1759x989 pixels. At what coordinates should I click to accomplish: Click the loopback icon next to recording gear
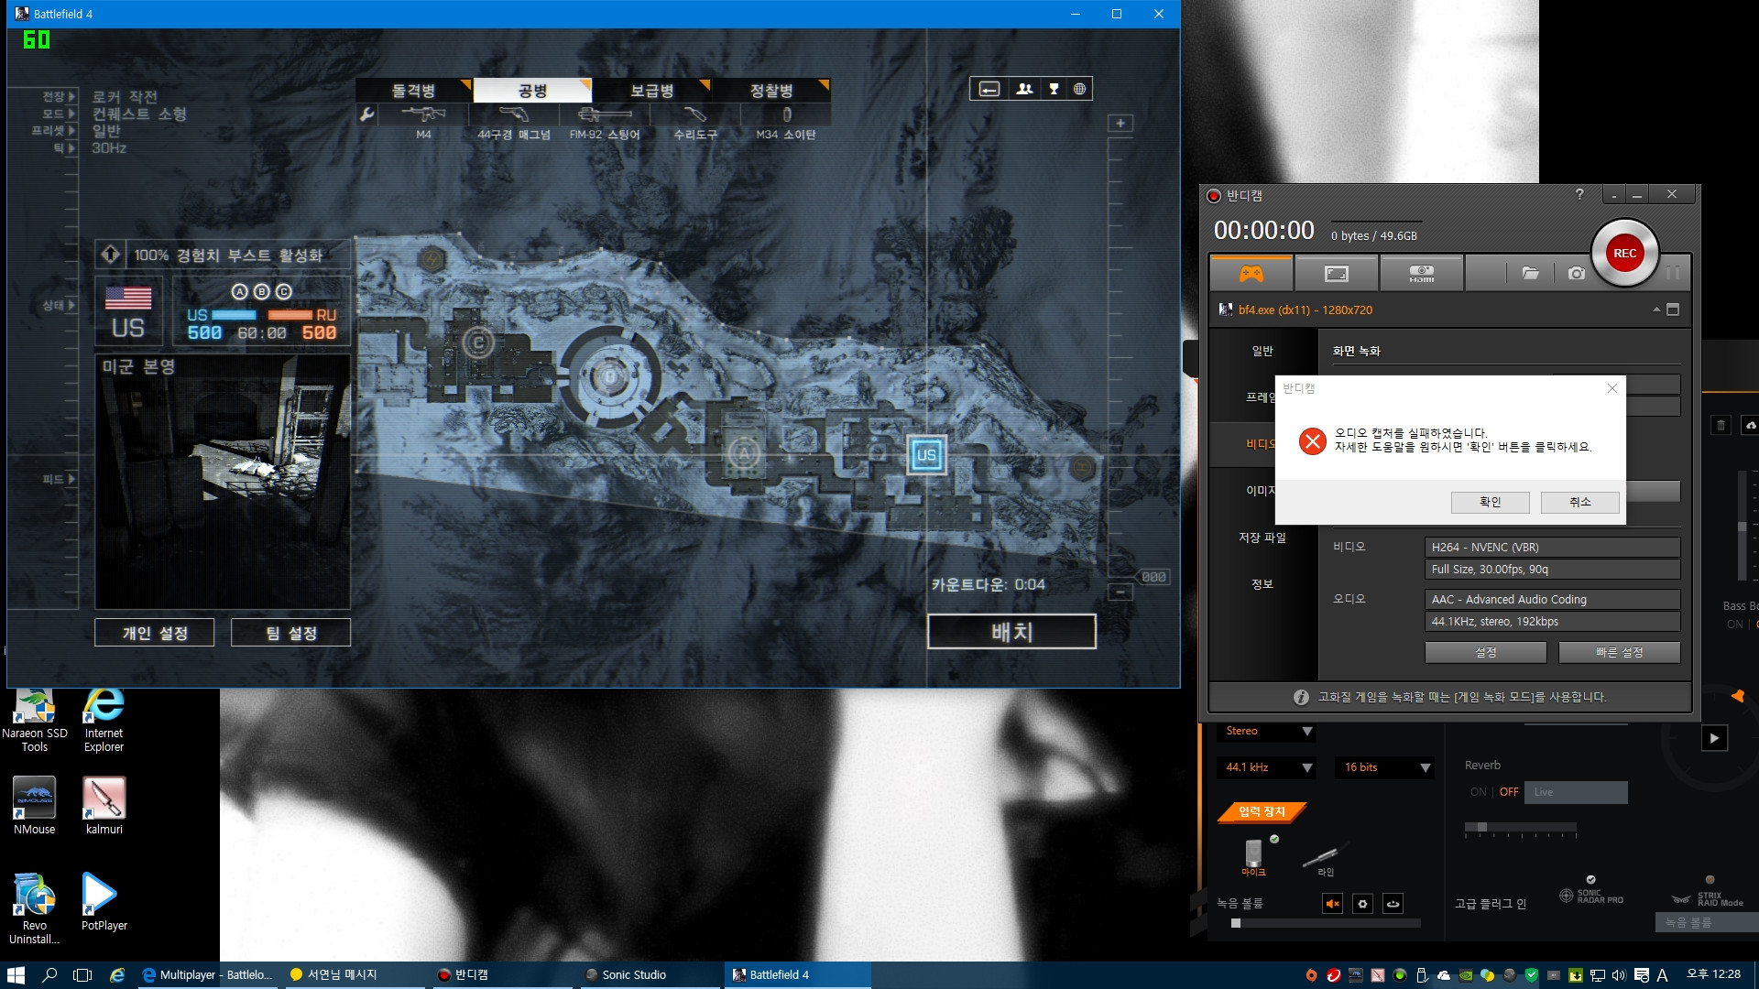coord(1393,904)
